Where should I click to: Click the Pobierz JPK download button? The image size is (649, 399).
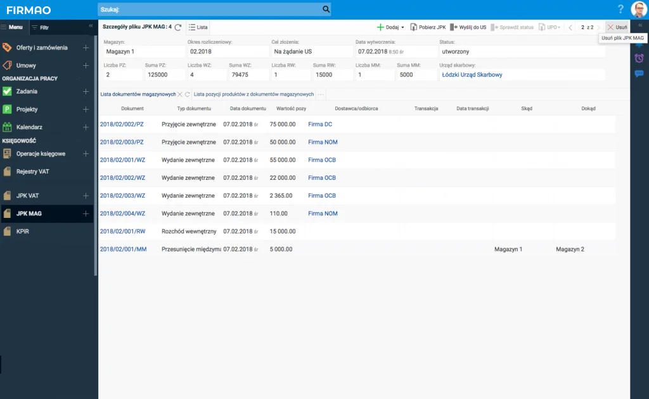428,27
